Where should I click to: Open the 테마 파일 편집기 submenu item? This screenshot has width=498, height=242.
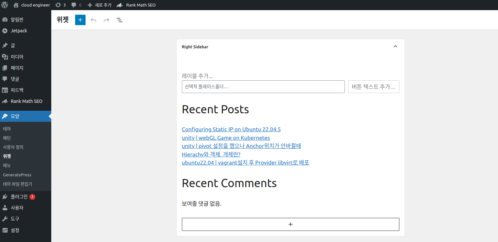click(x=18, y=184)
